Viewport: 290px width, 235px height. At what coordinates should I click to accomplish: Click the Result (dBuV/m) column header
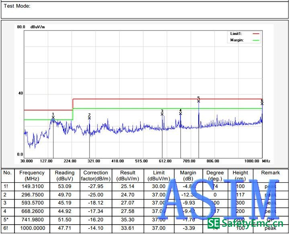128,176
